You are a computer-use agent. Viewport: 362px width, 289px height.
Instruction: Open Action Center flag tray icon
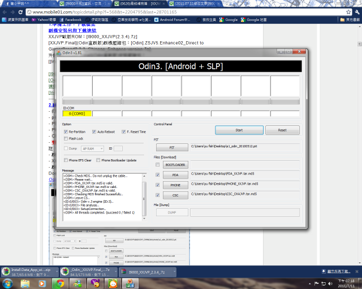tap(317, 283)
